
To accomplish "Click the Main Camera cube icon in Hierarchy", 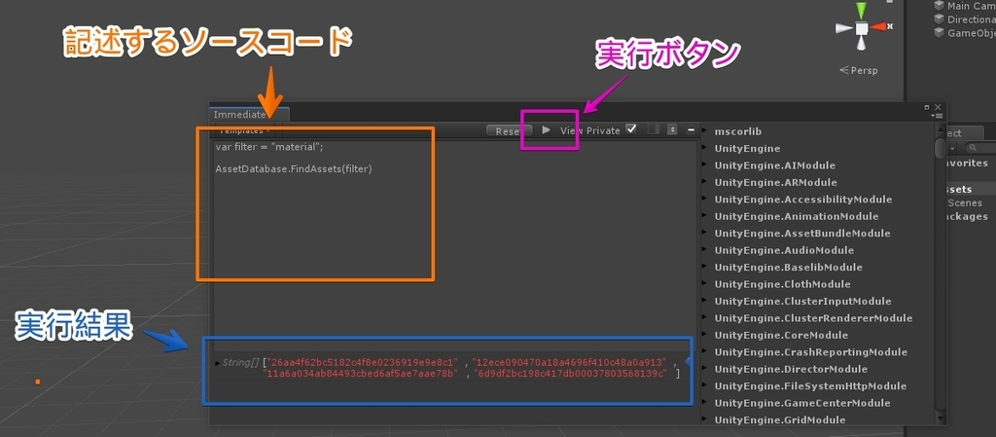I will (x=939, y=5).
